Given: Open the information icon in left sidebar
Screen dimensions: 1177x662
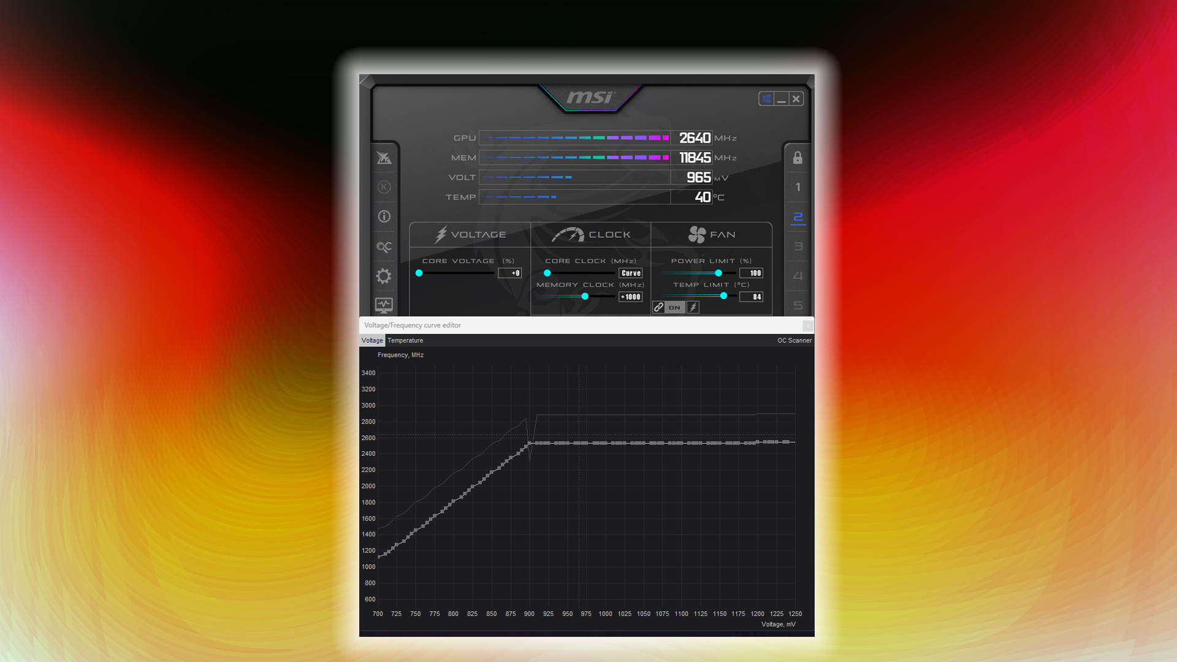Looking at the screenshot, I should coord(384,216).
